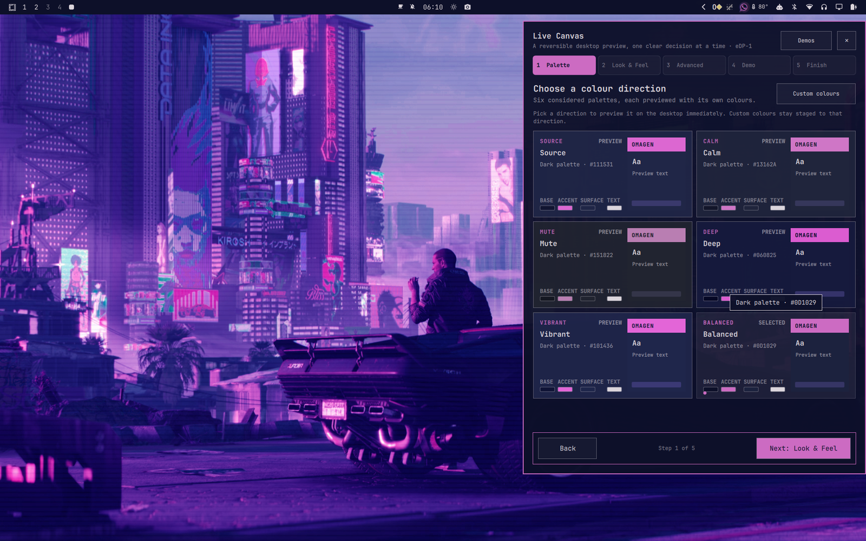866x541 pixels.
Task: Choose the Mute palette card
Action: 612,265
